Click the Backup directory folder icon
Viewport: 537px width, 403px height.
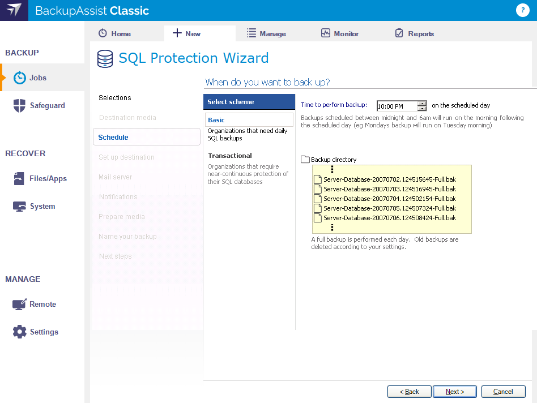coord(305,159)
